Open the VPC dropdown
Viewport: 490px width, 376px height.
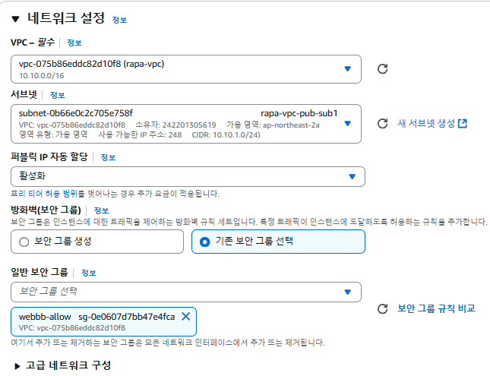tap(186, 69)
